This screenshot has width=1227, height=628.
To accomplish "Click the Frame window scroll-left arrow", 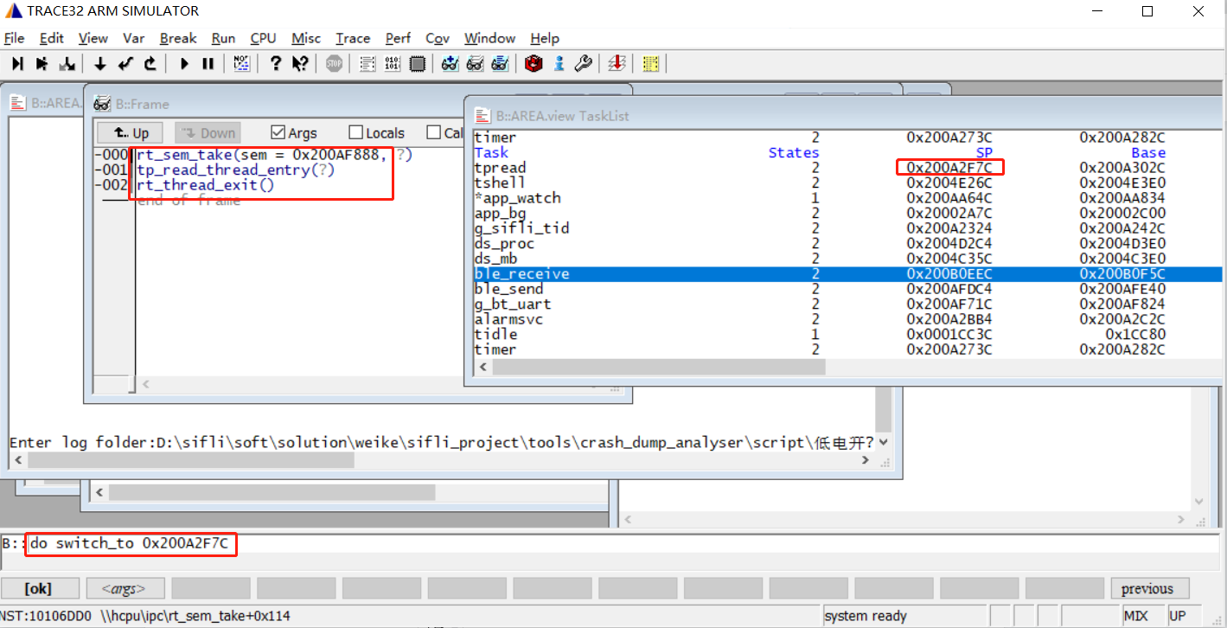I will click(146, 383).
